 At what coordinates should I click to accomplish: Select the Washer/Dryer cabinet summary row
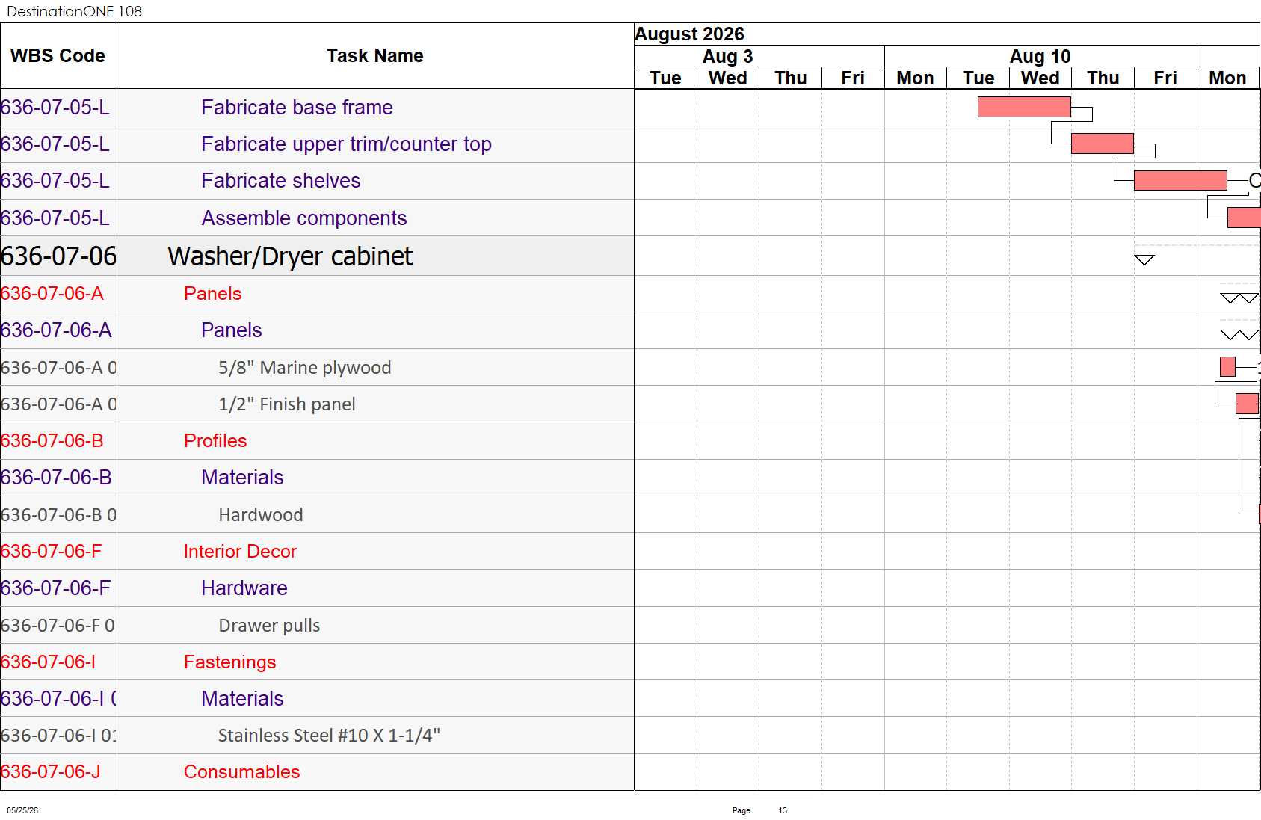(x=317, y=256)
